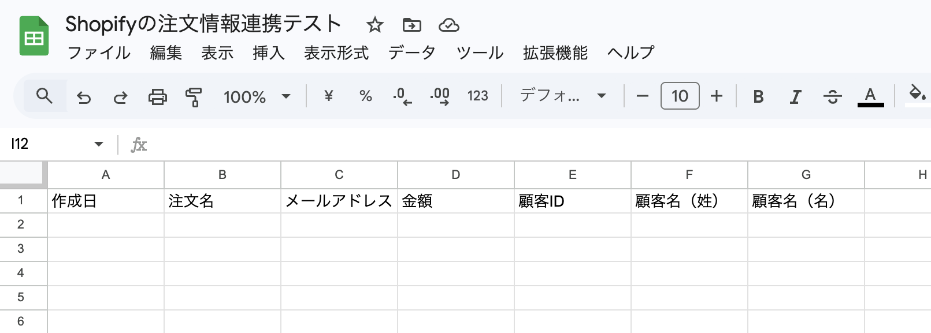Toggle italic formatting
This screenshot has height=333, width=931.
coord(795,96)
